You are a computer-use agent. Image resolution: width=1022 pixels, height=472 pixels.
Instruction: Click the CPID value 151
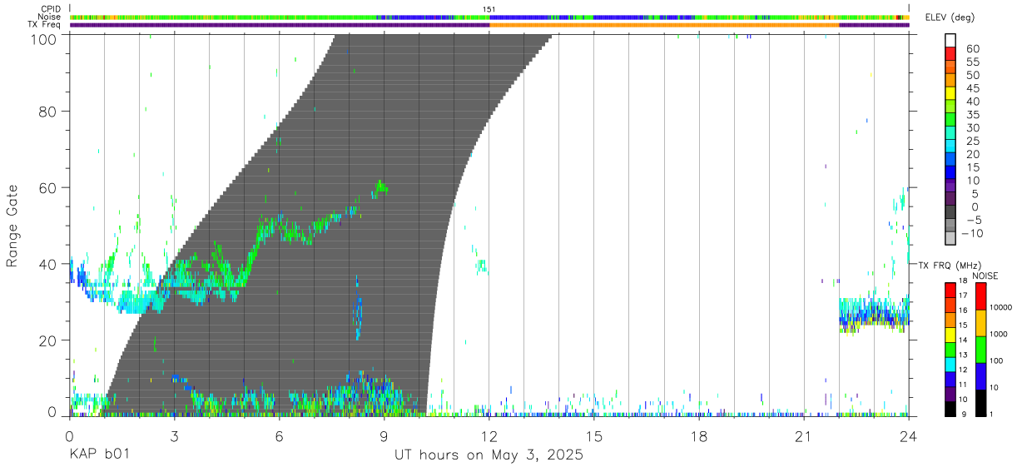(489, 9)
